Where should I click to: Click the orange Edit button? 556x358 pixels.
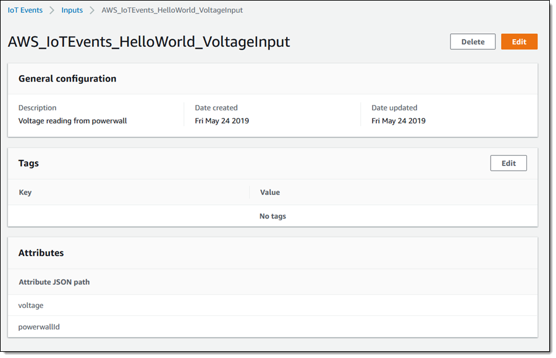(519, 42)
